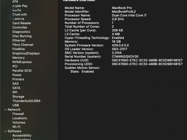Screen dimensions: 187x140
Task: Select the Card Reader item
Action: click(x=22, y=23)
